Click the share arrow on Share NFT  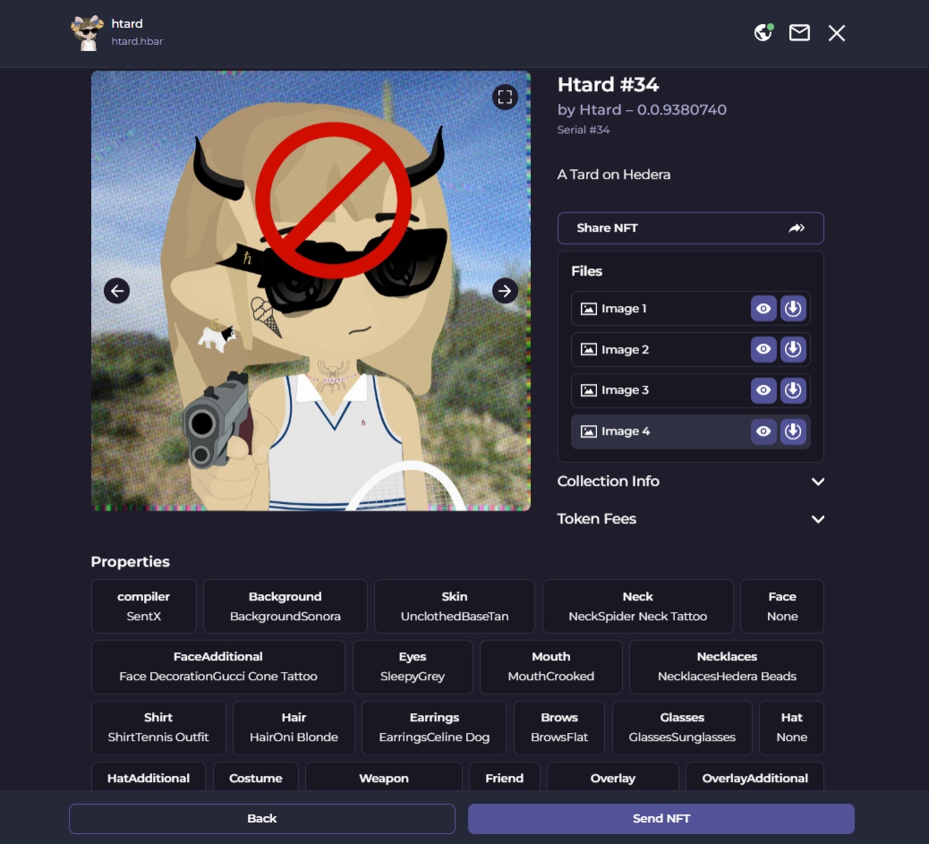(x=796, y=227)
